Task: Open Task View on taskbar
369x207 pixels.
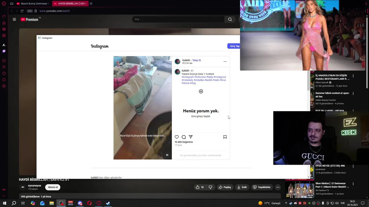Action: pyautogui.click(x=23, y=203)
